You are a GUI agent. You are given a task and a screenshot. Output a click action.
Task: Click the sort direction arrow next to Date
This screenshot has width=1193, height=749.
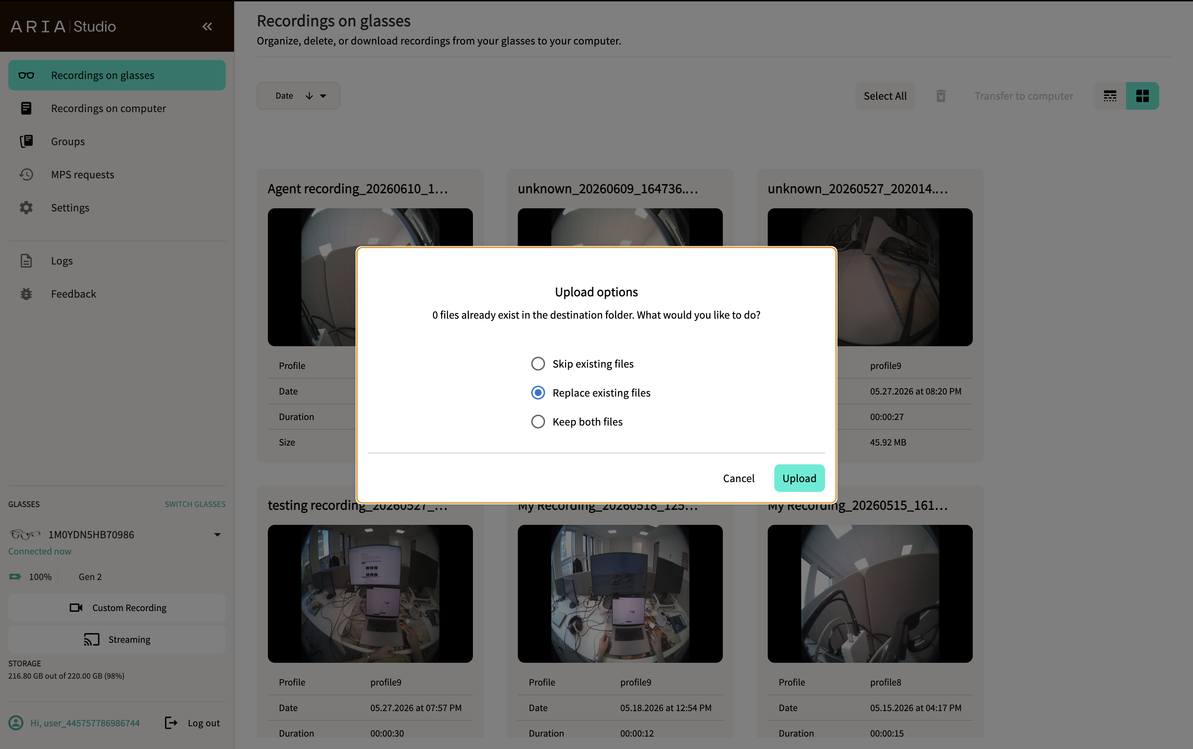[x=309, y=96]
